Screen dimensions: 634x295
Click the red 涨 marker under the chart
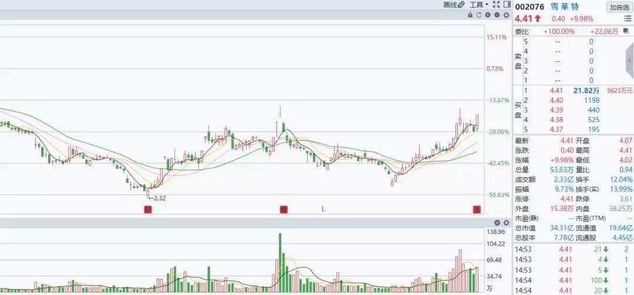[477, 209]
